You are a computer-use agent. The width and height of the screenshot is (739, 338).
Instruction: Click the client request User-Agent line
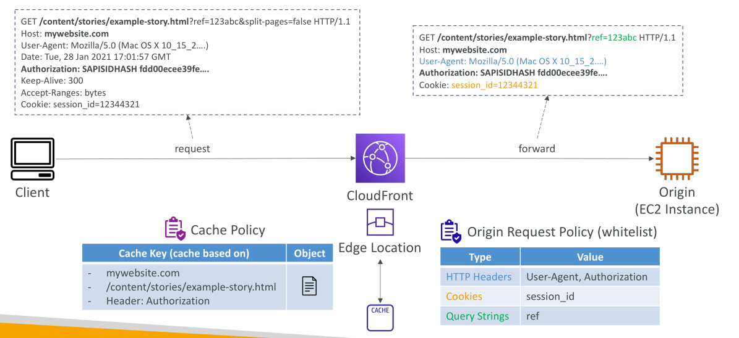(114, 46)
